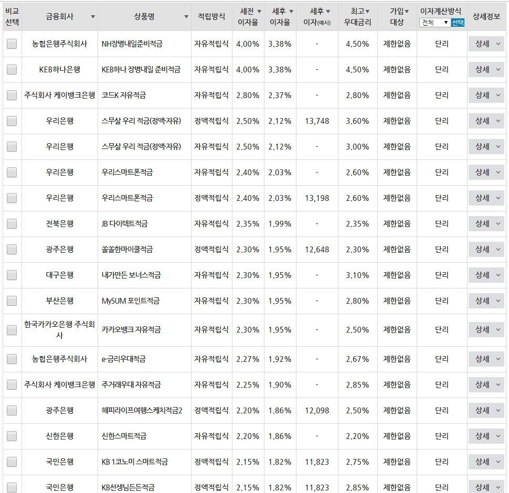Click bank name 신한은행

click(60, 436)
